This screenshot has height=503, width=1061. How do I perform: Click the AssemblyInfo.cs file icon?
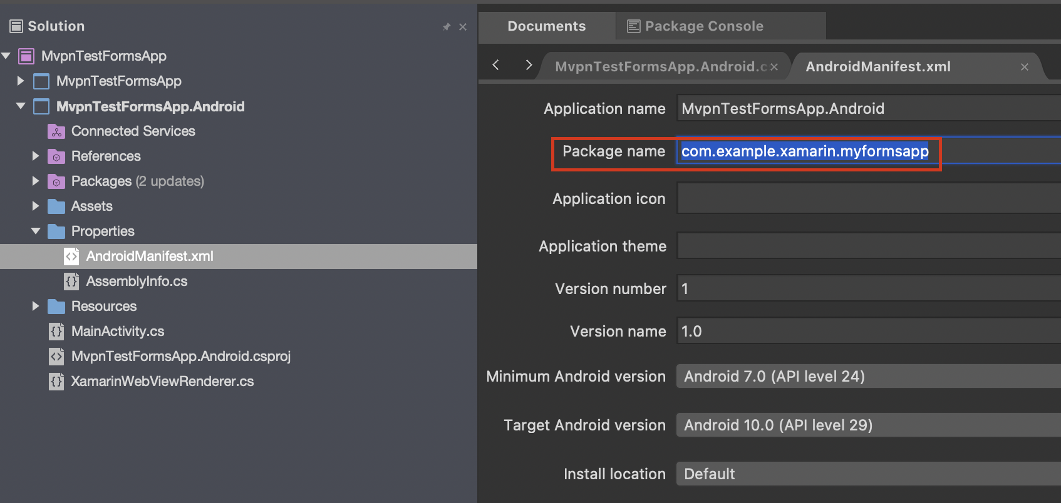tap(71, 282)
